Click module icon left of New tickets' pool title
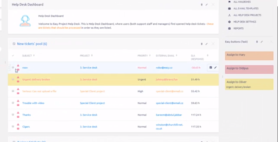 click(x=14, y=44)
